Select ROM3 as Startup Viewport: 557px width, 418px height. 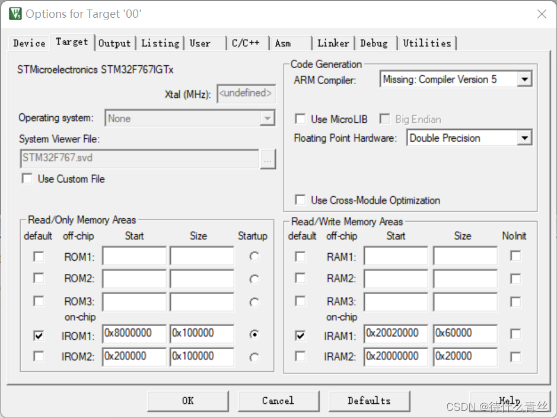pos(254,302)
